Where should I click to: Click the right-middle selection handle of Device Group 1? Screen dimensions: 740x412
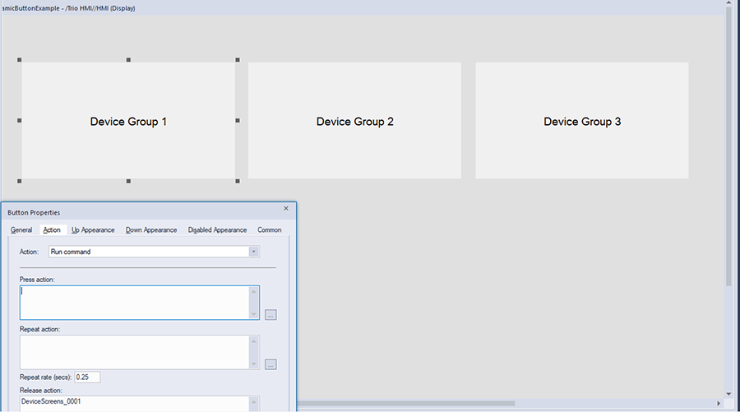[x=238, y=120]
